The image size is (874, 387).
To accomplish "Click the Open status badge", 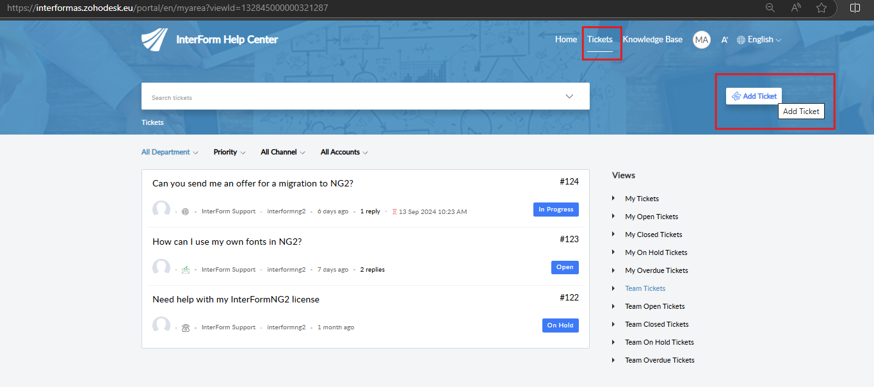I will pyautogui.click(x=565, y=267).
